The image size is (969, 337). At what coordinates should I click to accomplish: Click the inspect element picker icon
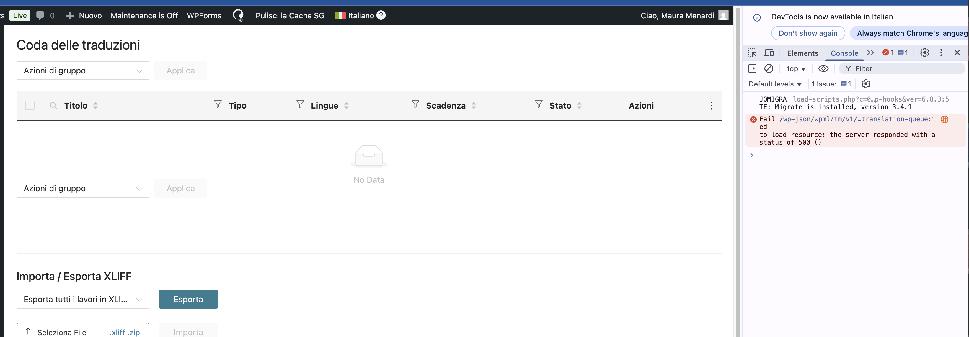752,53
